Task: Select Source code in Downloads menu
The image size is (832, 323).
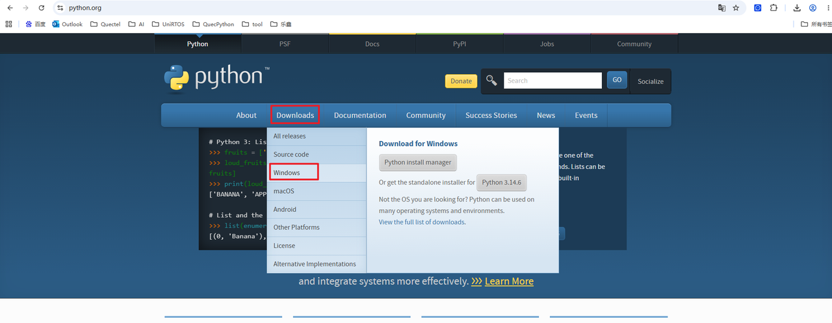Action: pyautogui.click(x=317, y=155)
